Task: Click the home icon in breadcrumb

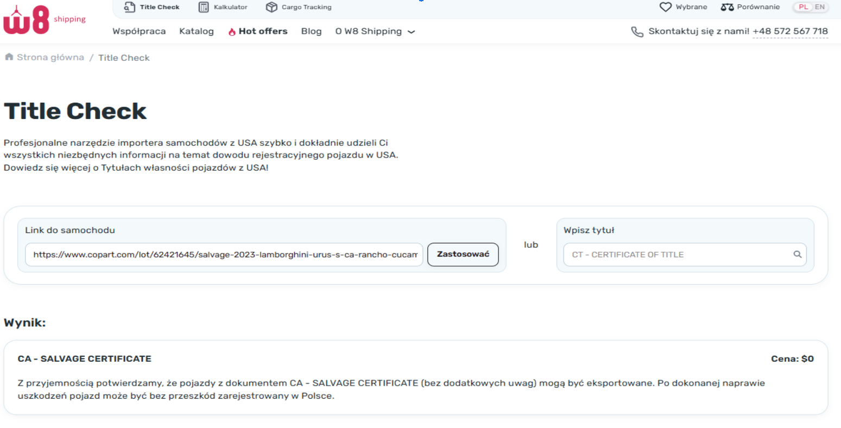Action: pyautogui.click(x=9, y=57)
